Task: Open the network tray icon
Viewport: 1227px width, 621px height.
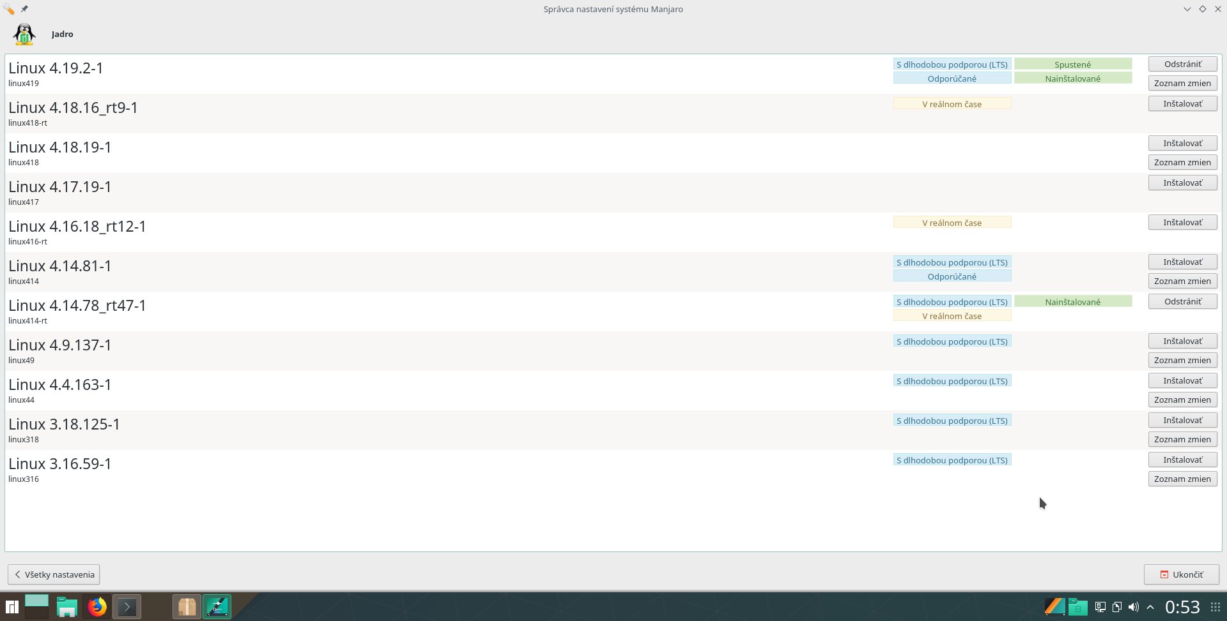Action: [x=1100, y=607]
